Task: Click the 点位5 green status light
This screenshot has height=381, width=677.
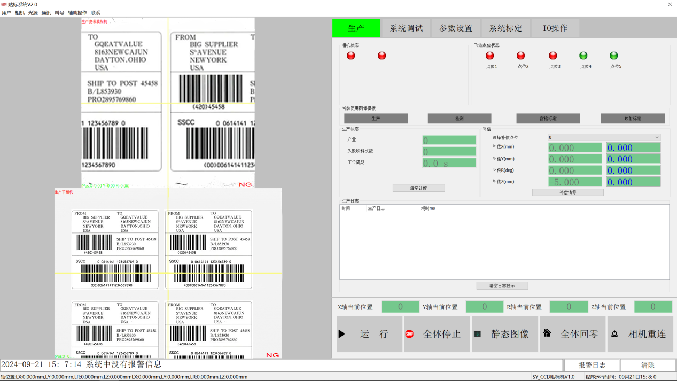Action: click(613, 56)
